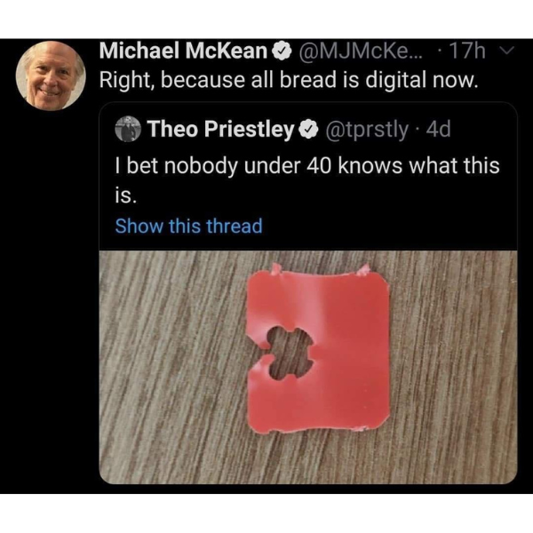Select the 'all bread is digital now' text

point(364,80)
